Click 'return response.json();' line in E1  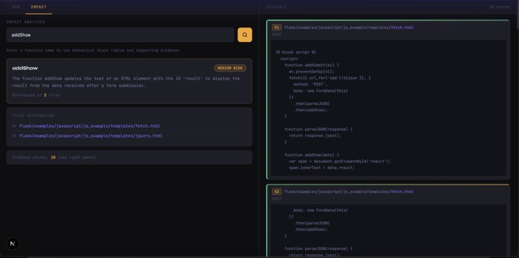point(315,136)
